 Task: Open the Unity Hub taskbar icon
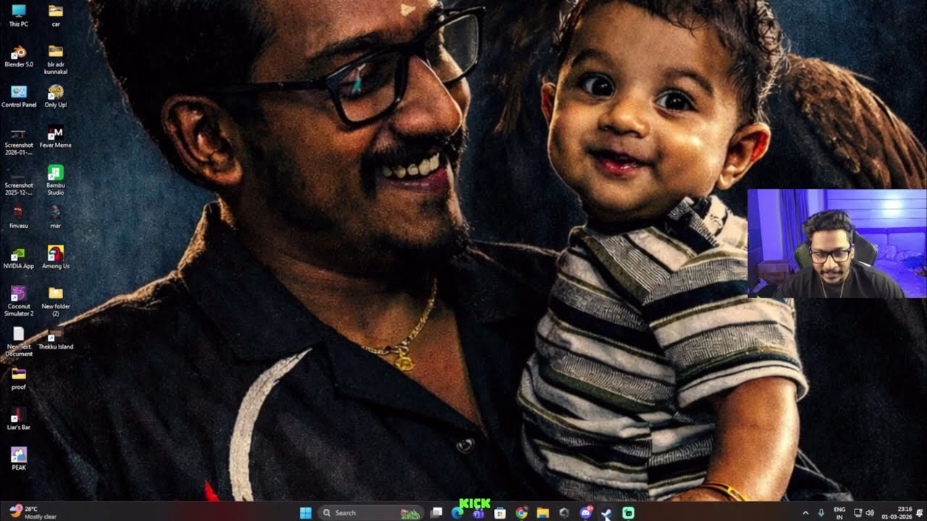564,513
